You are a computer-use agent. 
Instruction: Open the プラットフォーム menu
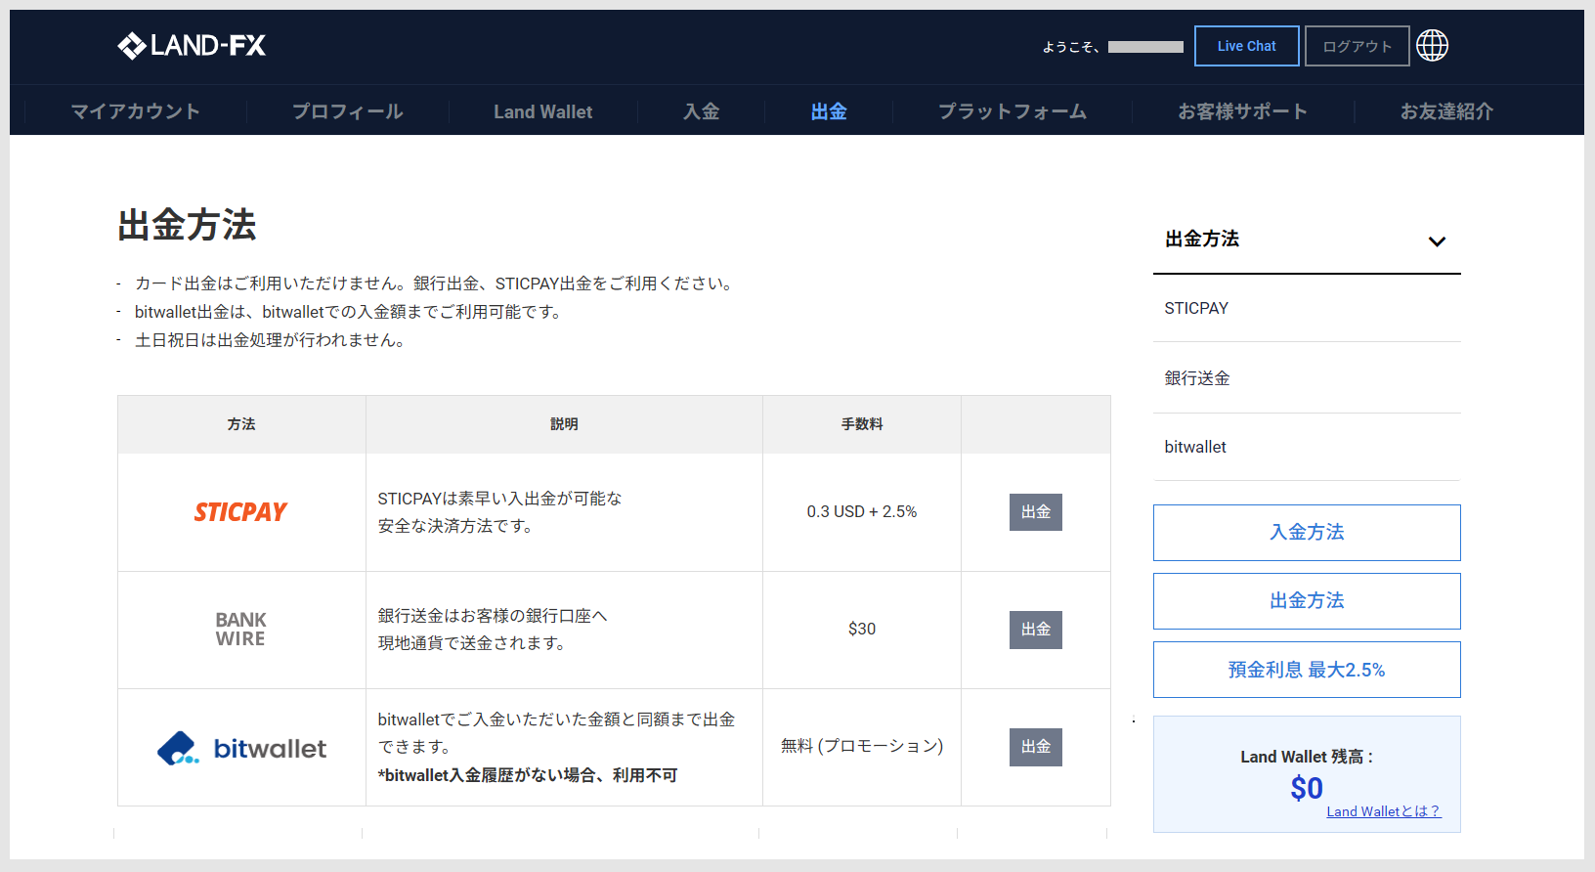click(1012, 111)
